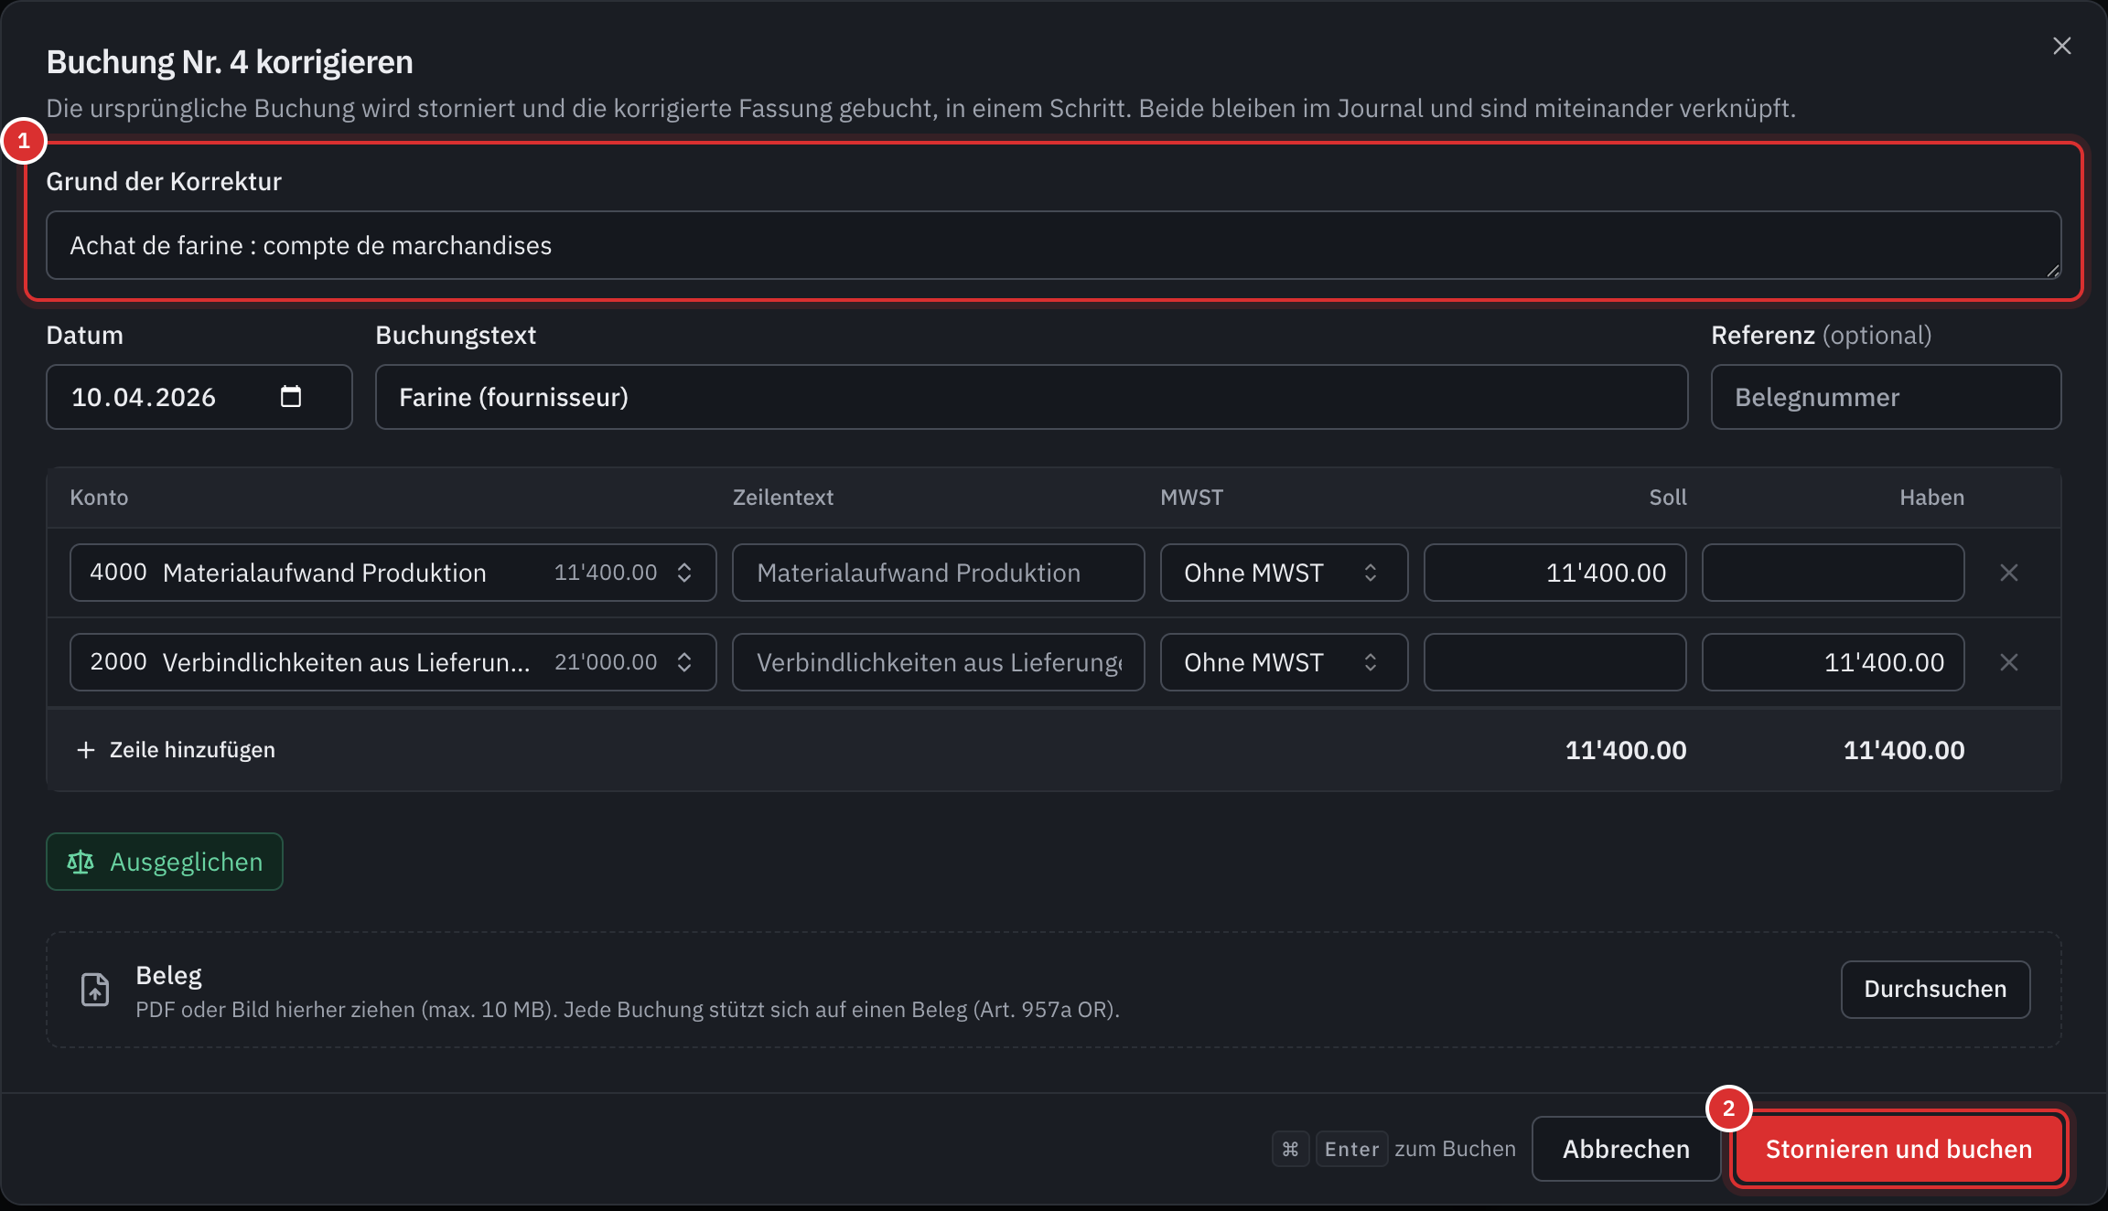
Task: Click Durchsuchen to browse for a receipt
Action: click(x=1935, y=989)
